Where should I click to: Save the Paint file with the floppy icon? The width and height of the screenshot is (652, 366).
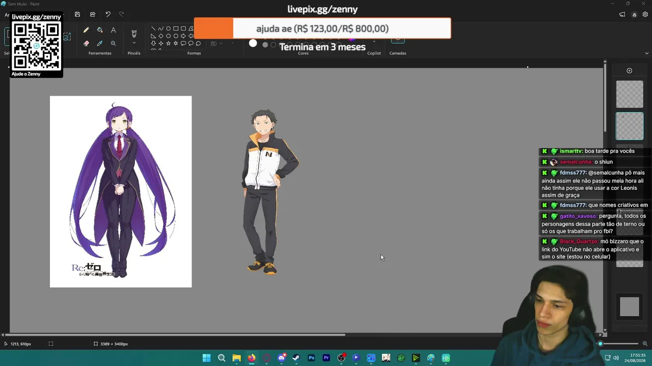[77, 14]
